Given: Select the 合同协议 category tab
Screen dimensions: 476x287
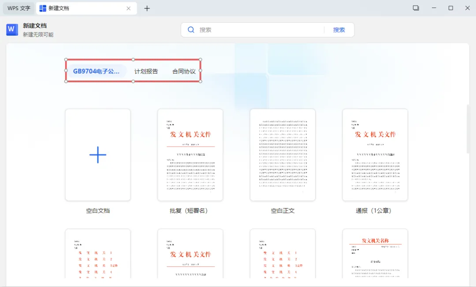Looking at the screenshot, I should (184, 71).
